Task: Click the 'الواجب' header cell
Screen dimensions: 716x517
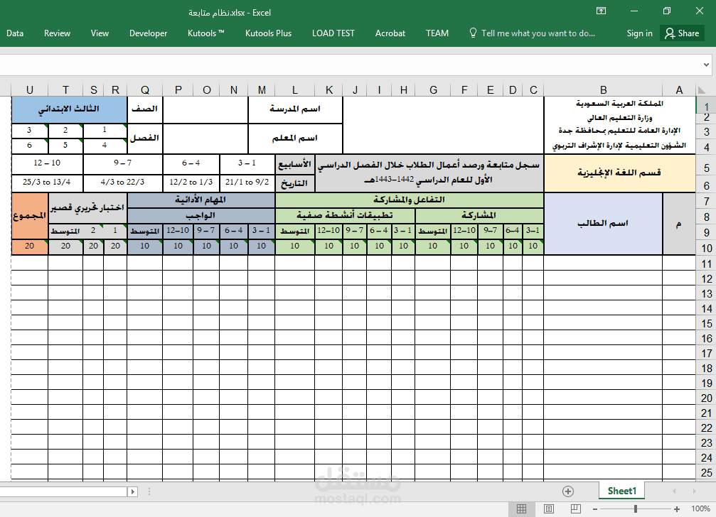Action: pyautogui.click(x=201, y=215)
